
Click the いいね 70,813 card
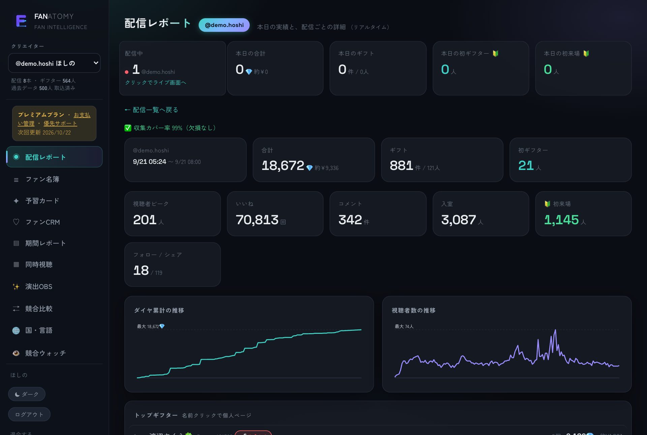[x=275, y=214]
